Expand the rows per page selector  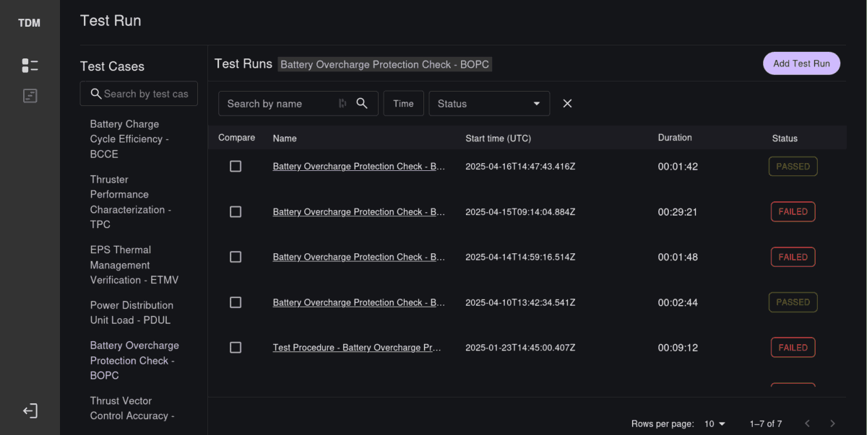coord(713,423)
